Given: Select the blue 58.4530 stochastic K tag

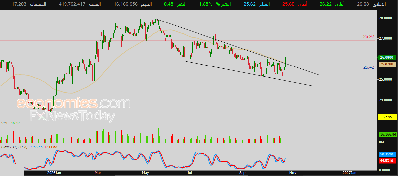Looking at the screenshot, I should (387, 154).
